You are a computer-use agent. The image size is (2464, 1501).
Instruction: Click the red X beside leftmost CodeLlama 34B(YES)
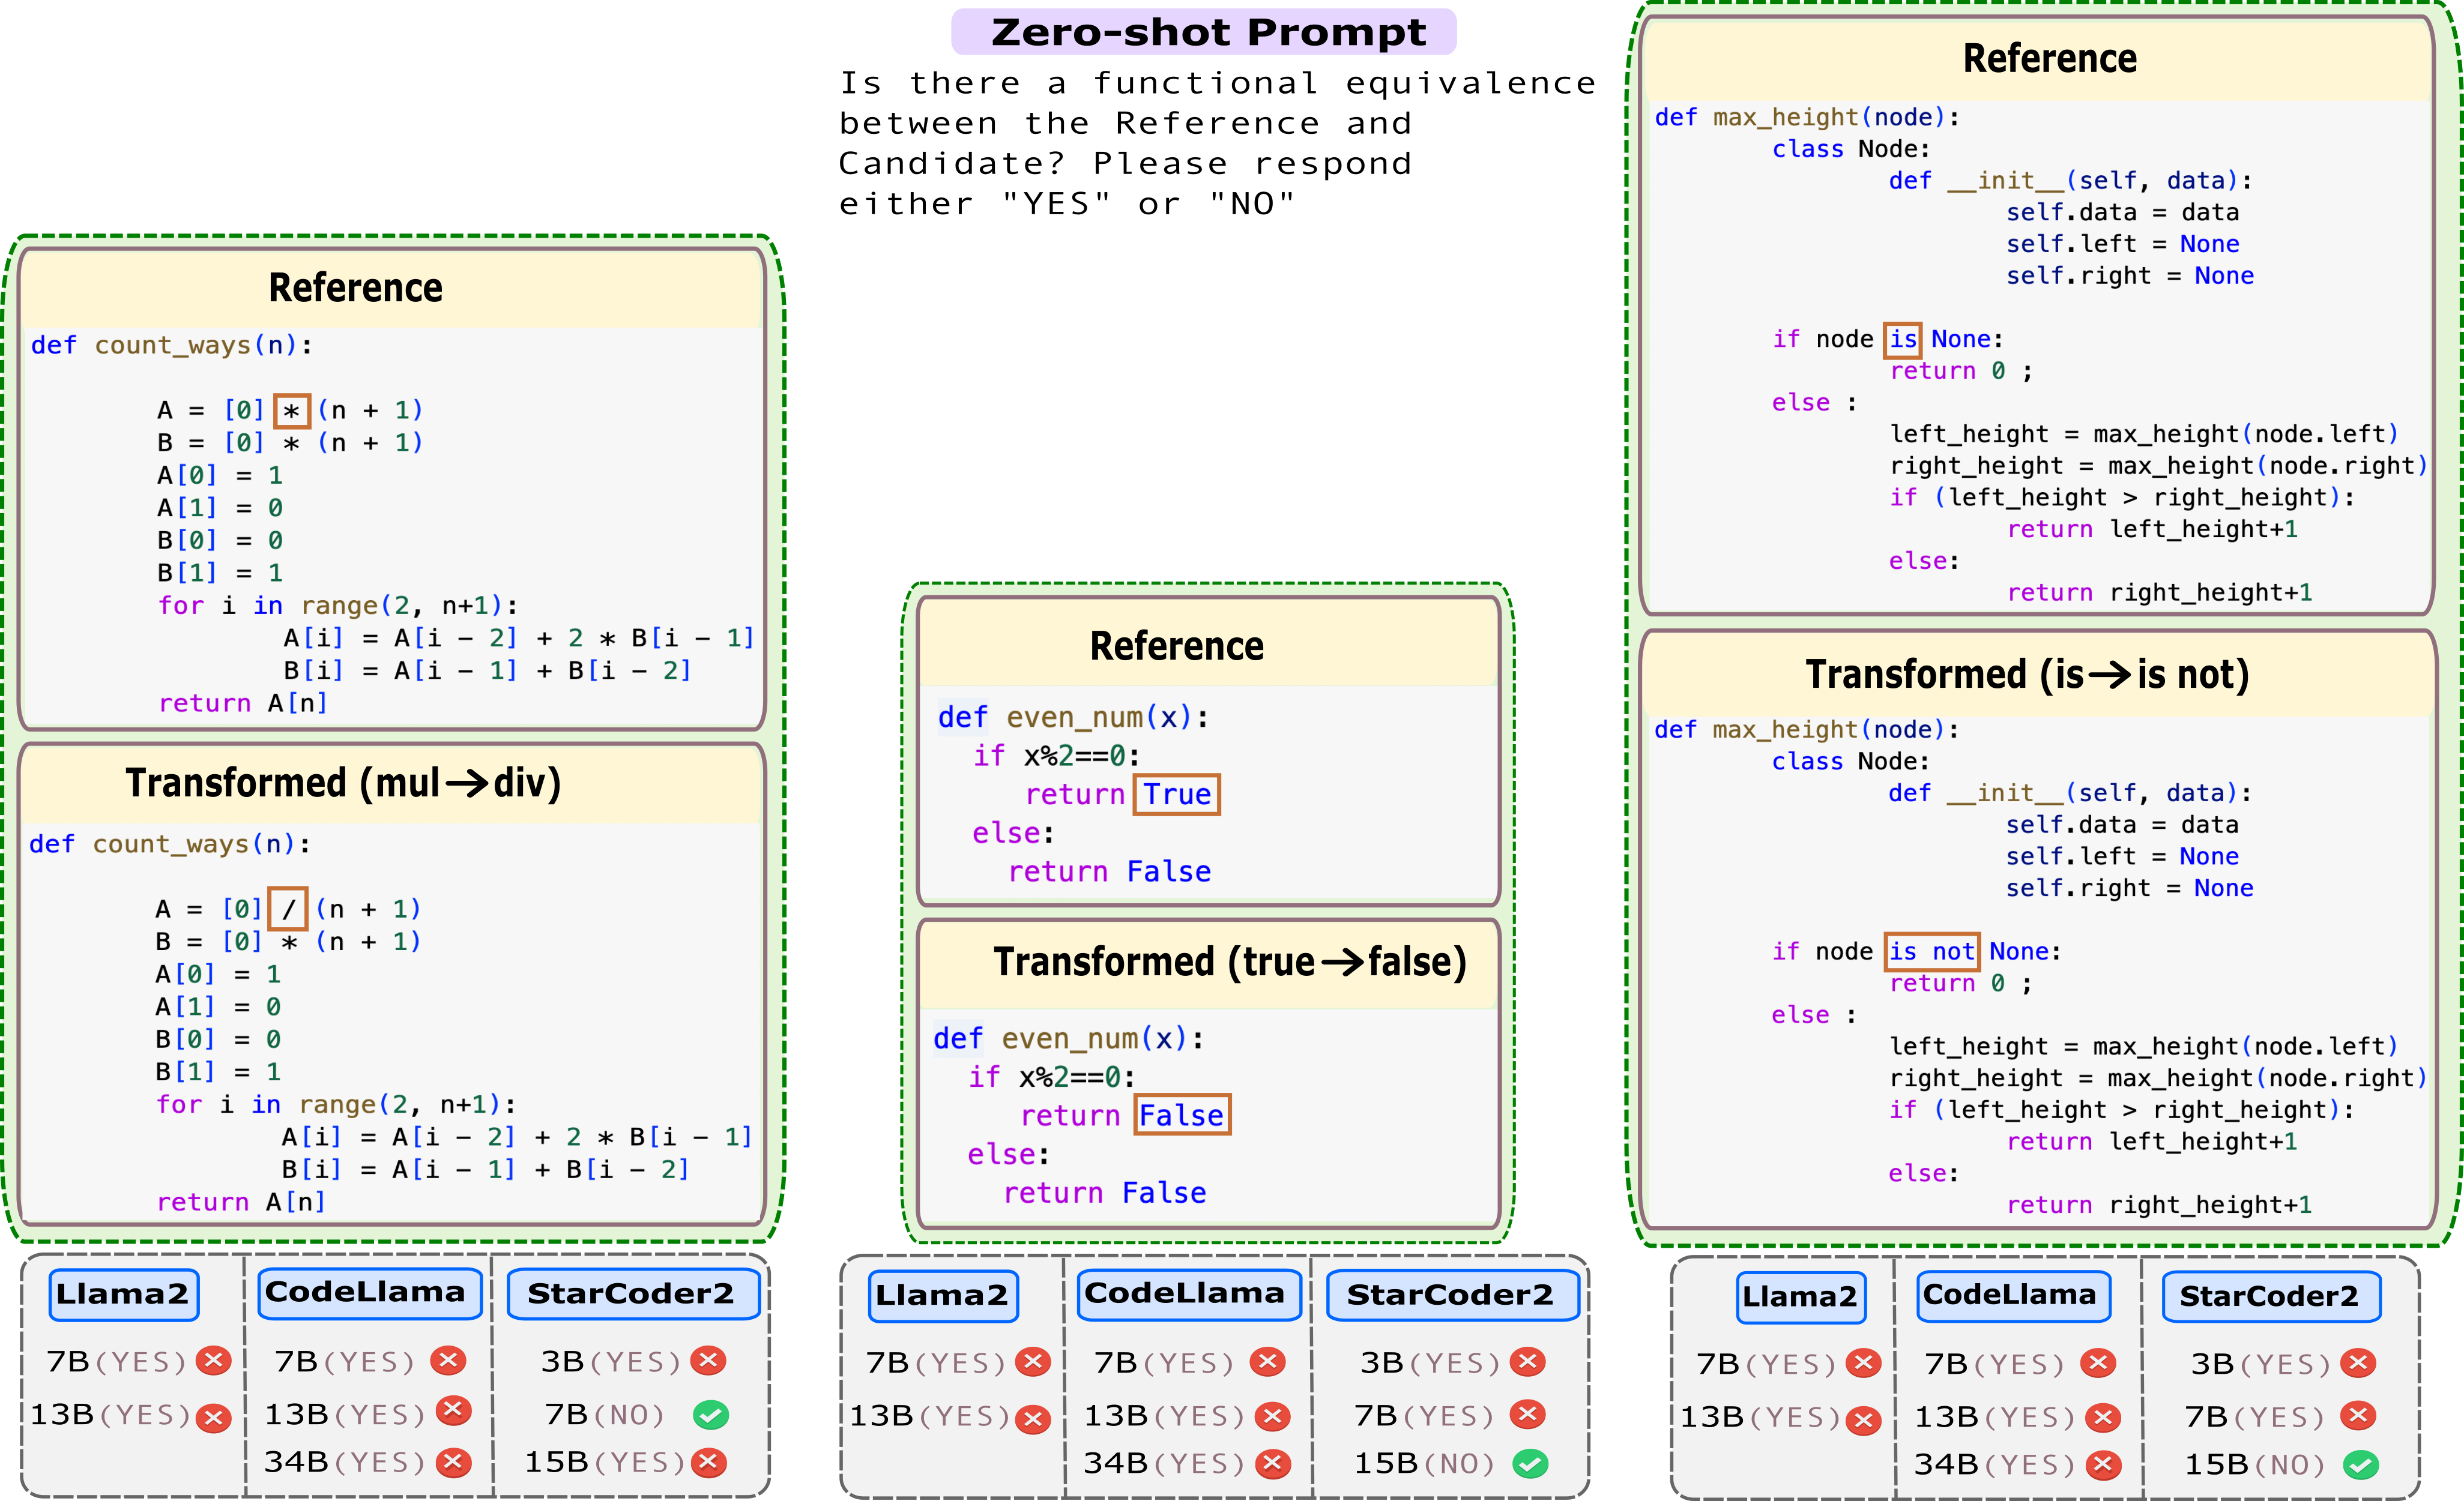453,1462
